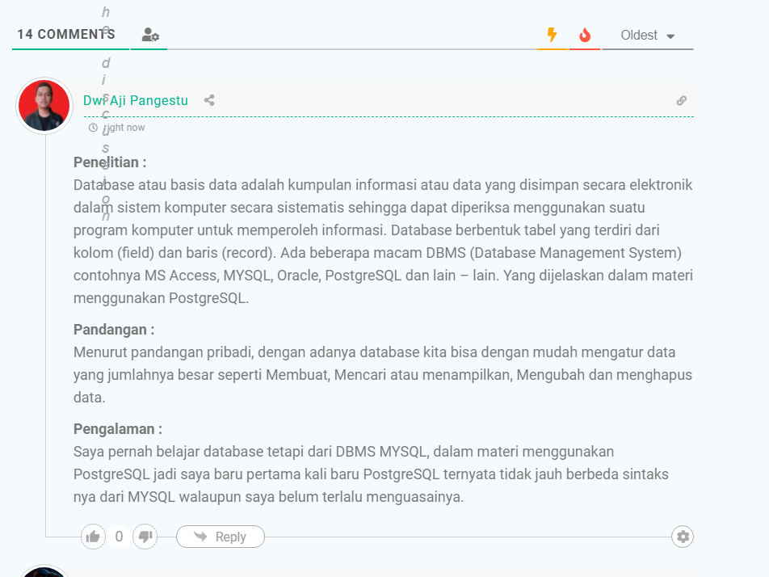Open Dwi Aji Pangestu author name link
The width and height of the screenshot is (769, 577).
click(x=136, y=100)
